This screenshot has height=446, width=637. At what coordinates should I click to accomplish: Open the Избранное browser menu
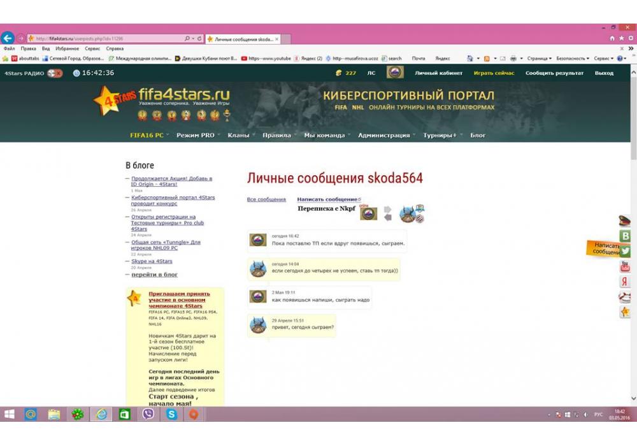[66, 48]
